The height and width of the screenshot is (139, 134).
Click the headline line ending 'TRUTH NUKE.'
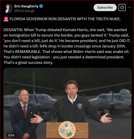point(65,19)
